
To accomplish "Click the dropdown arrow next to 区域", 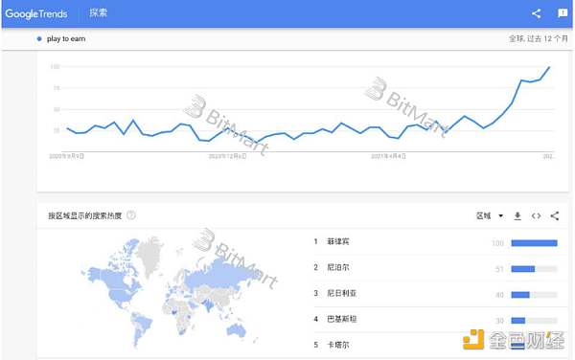I will (x=500, y=216).
